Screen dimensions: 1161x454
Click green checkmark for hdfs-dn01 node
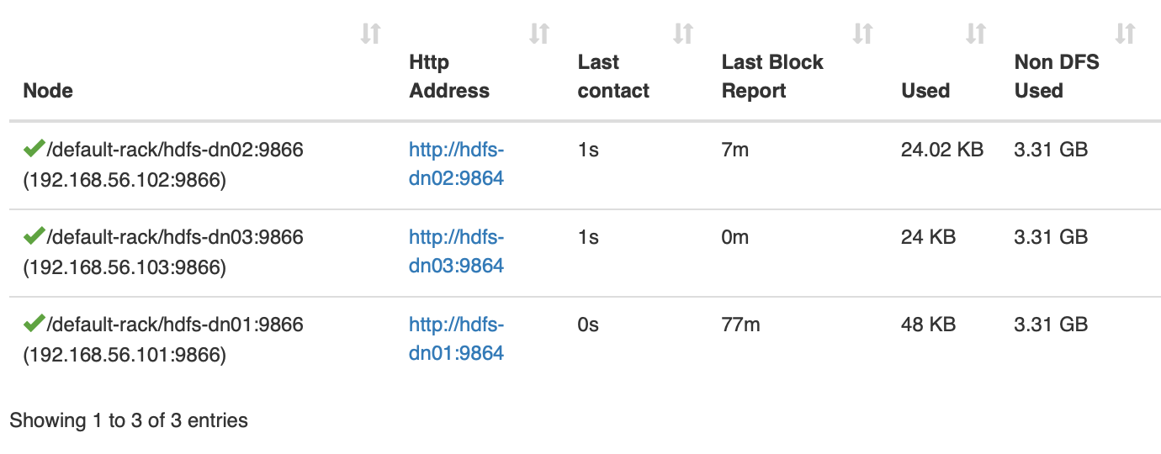tap(34, 324)
